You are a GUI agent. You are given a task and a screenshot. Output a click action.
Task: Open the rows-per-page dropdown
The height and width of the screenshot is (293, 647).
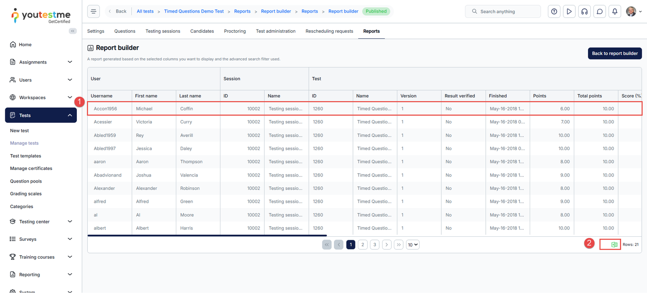pos(412,244)
